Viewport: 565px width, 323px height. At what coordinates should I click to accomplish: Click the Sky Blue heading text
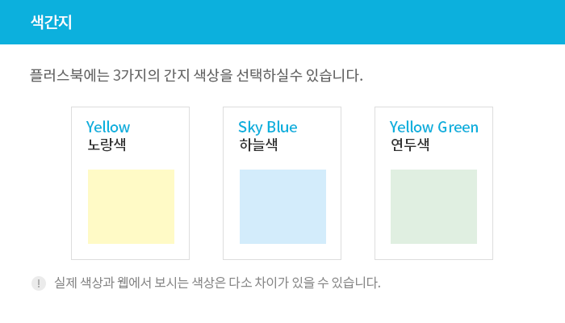(268, 128)
